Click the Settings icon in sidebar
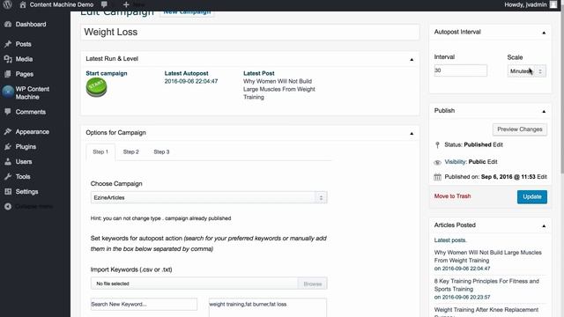Viewport: 564px width, 317px height. coord(8,192)
